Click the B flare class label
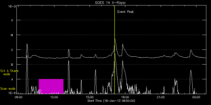Viewport: 211px width, 105px height. click(12, 65)
